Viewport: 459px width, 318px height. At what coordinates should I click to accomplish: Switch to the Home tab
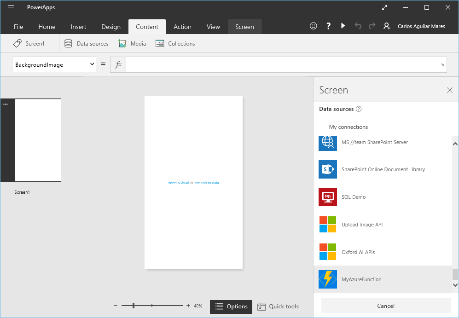coord(47,27)
